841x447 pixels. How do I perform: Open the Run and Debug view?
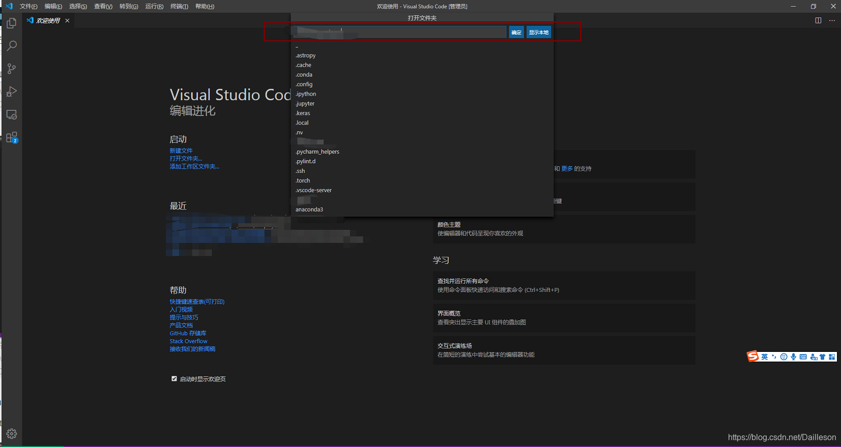tap(11, 92)
